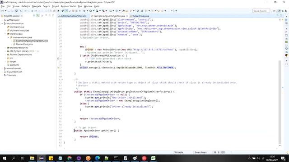Select src/main/java in the project tree
The width and height of the screenshot is (289, 162).
(x=17, y=27)
